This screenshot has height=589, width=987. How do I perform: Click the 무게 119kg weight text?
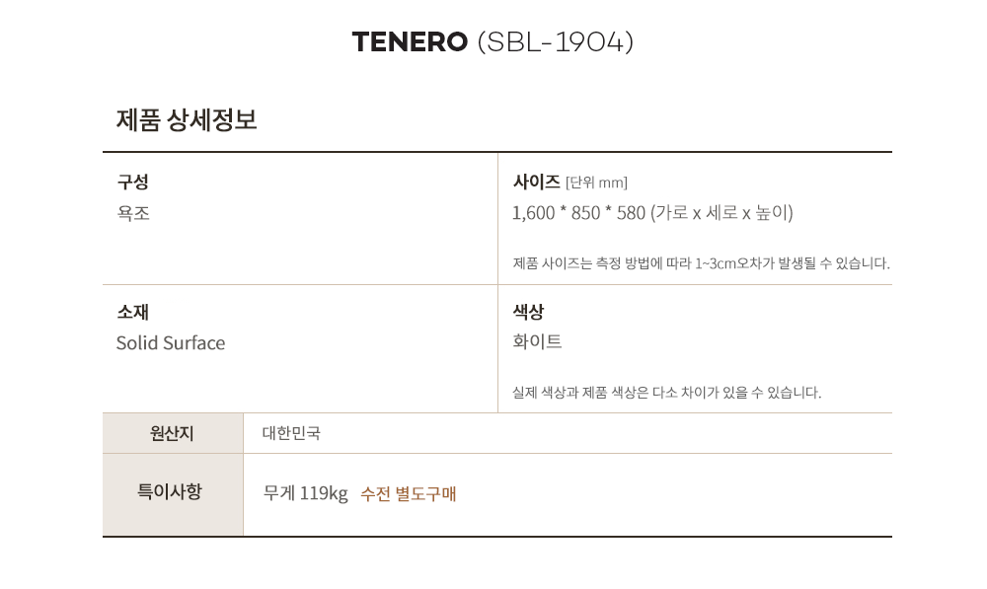tap(306, 493)
